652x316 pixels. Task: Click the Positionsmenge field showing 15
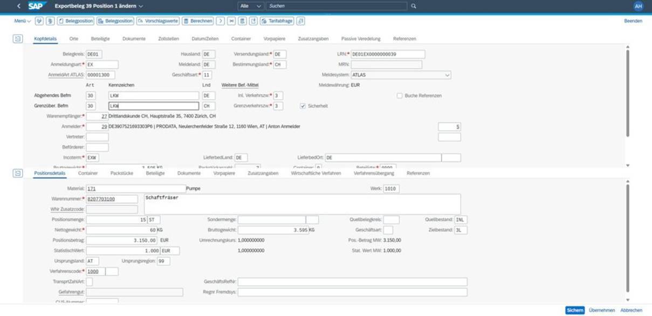coord(116,219)
